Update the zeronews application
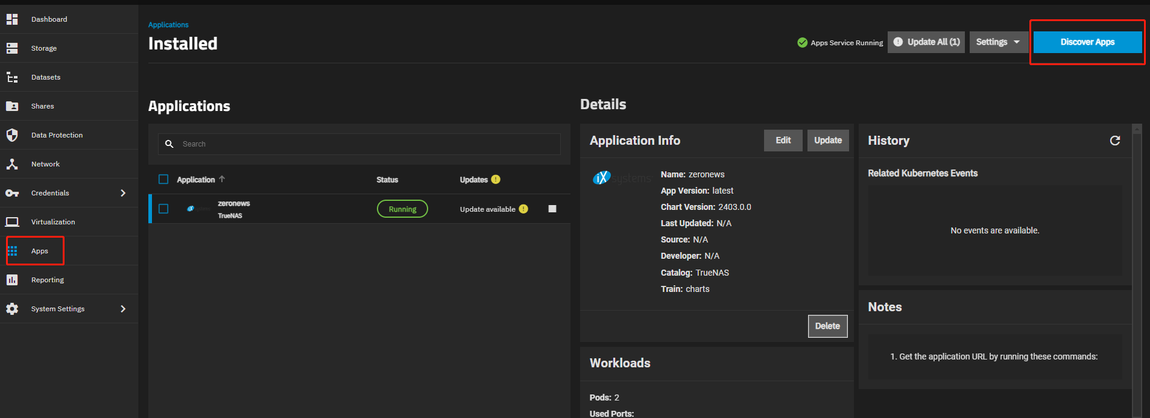 click(828, 141)
